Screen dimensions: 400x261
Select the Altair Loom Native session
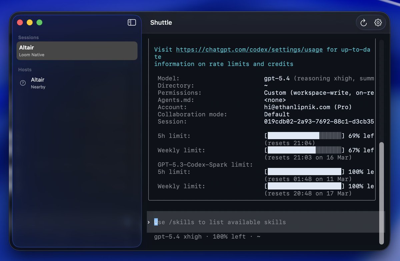pyautogui.click(x=77, y=51)
